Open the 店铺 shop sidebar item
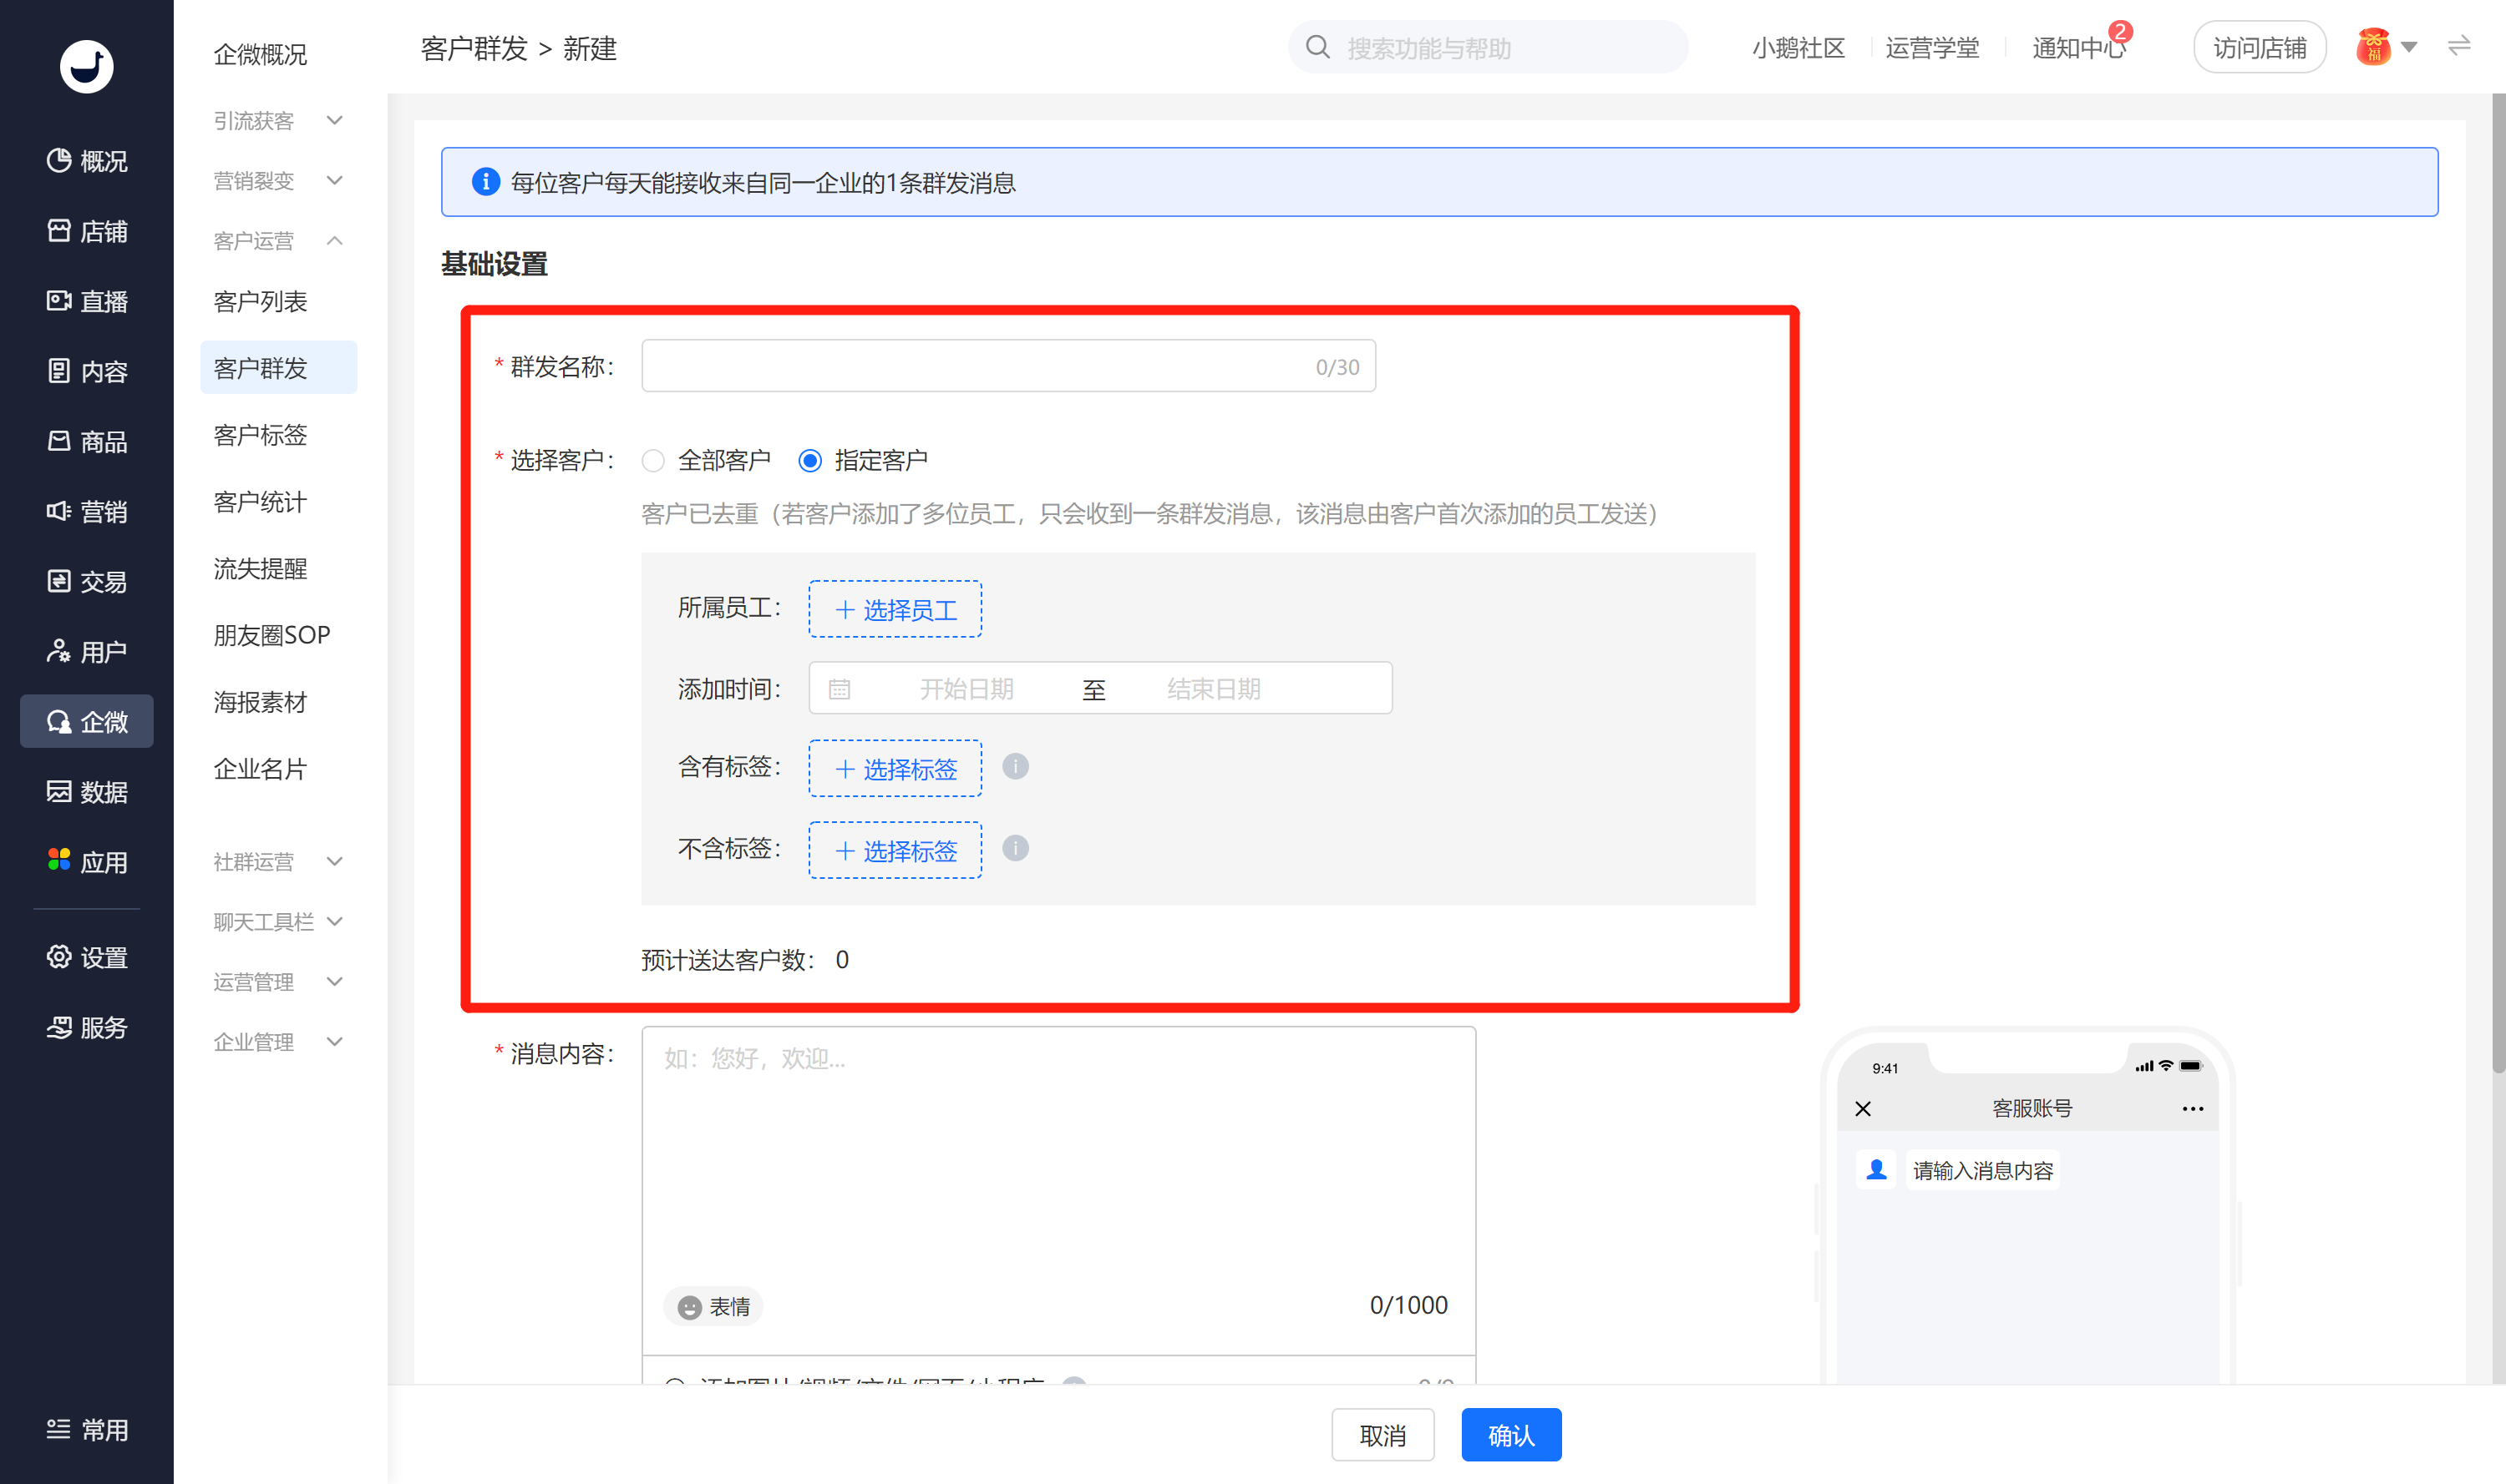2506x1484 pixels. coord(87,231)
